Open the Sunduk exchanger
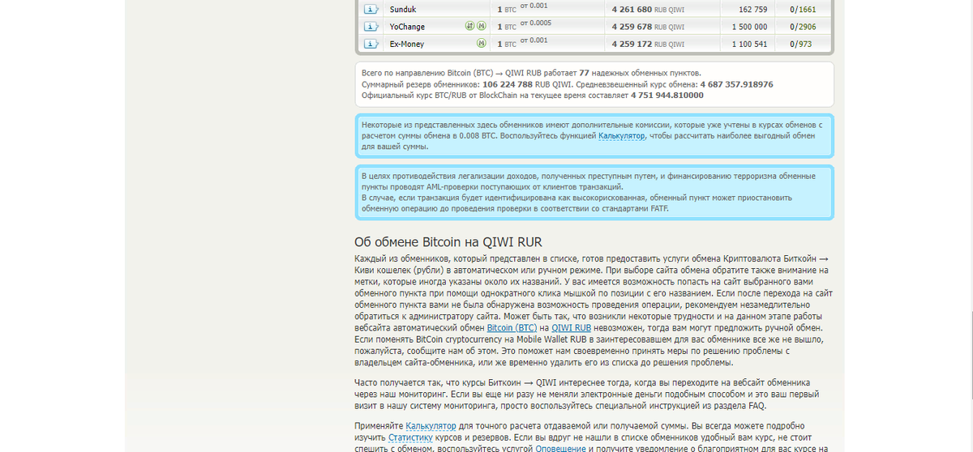The image size is (973, 452). click(404, 10)
